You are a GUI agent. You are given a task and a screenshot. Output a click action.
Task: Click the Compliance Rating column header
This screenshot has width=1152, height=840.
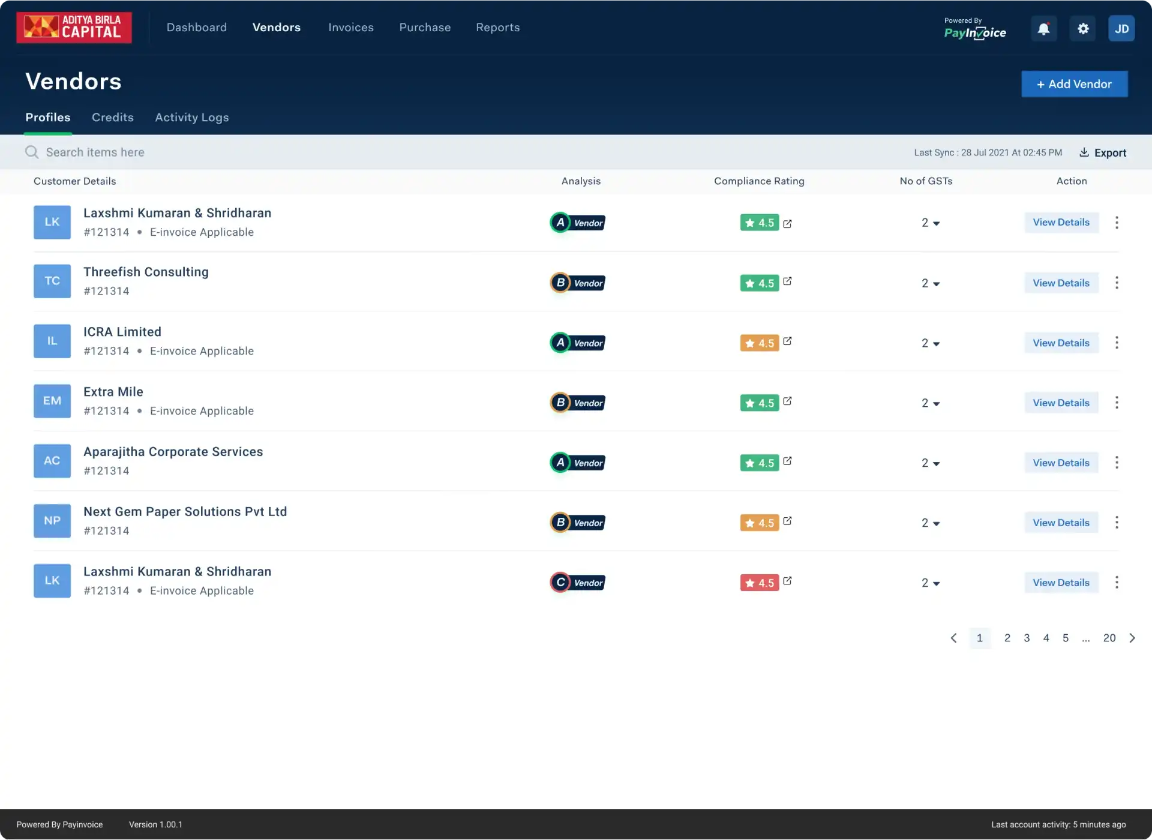[x=759, y=181]
